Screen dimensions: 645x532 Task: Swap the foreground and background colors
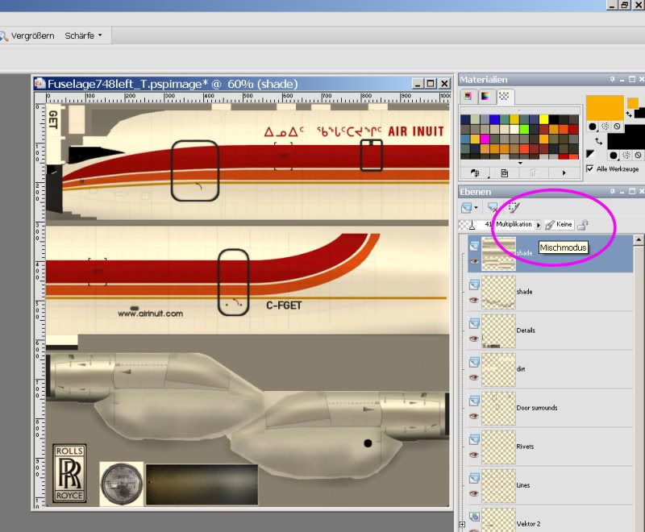[629, 114]
